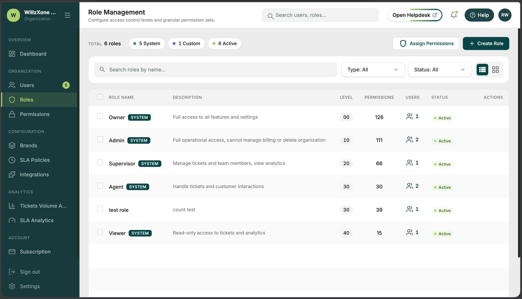
Task: Click the Open Helpdesk button
Action: [415, 15]
